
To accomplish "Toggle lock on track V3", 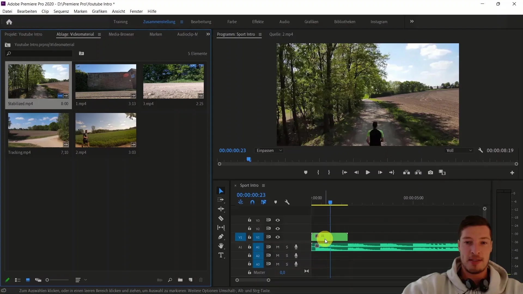I will [x=249, y=220].
